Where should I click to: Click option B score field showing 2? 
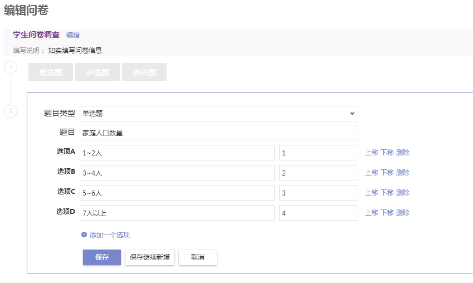click(x=319, y=173)
